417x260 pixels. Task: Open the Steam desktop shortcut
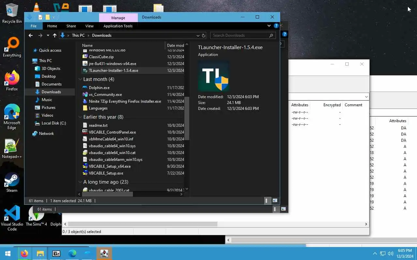[12, 183]
